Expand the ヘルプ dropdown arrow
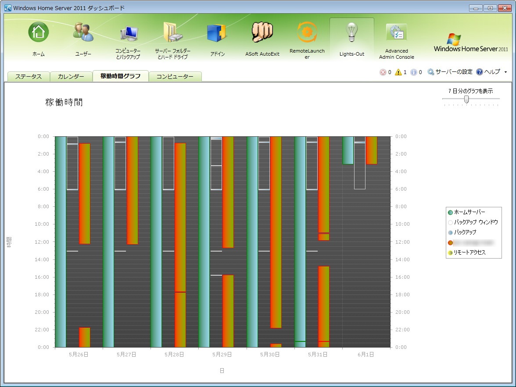 point(505,72)
